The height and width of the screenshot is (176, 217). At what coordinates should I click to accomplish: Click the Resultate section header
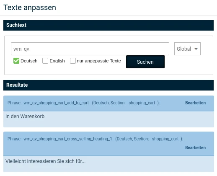[x=108, y=85]
